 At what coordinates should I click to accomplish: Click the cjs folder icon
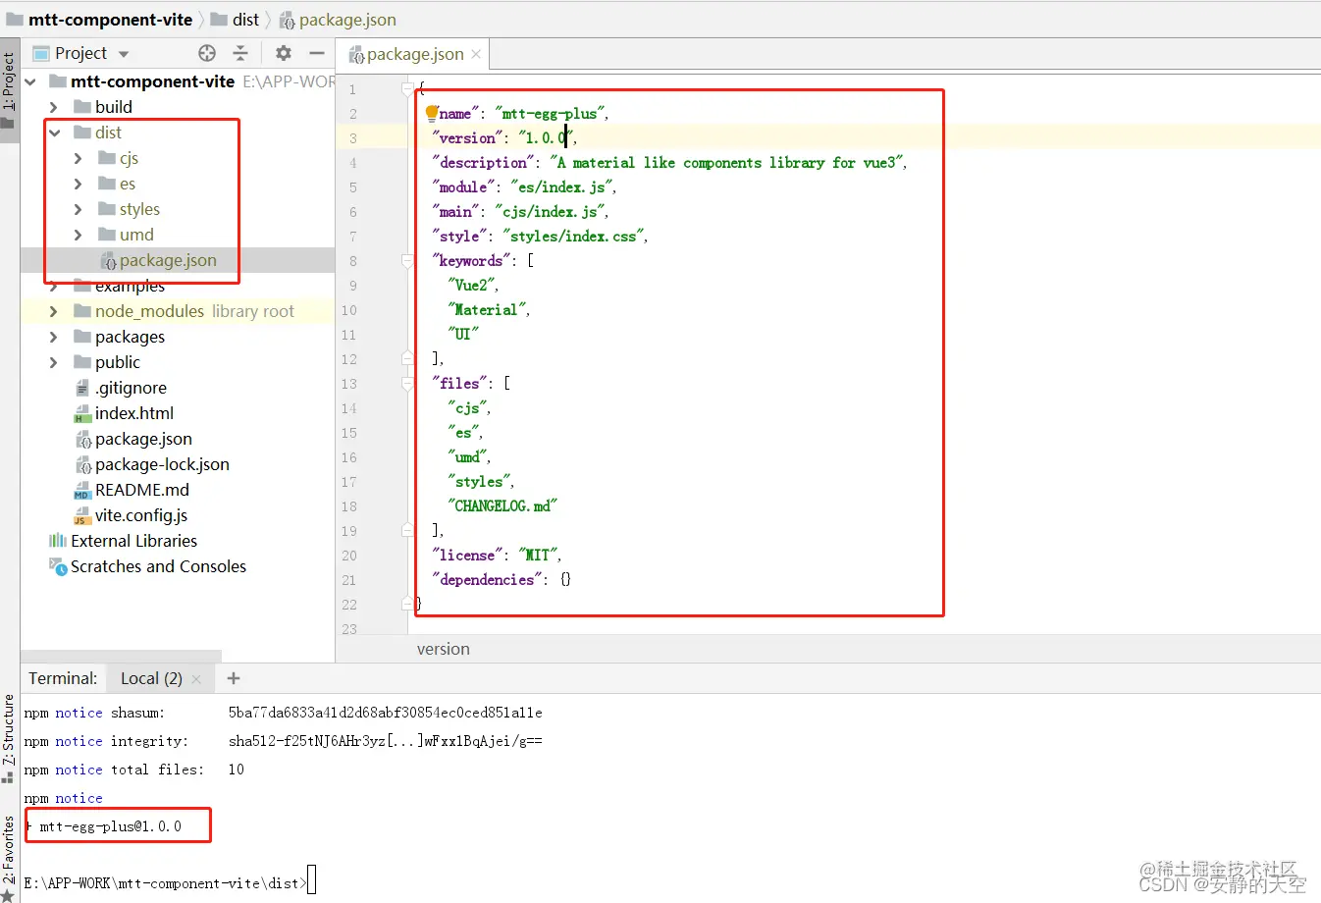[107, 158]
